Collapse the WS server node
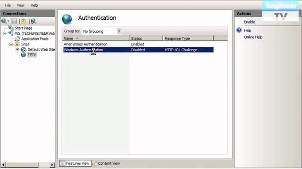The height and width of the screenshot is (169, 302). click(x=4, y=33)
